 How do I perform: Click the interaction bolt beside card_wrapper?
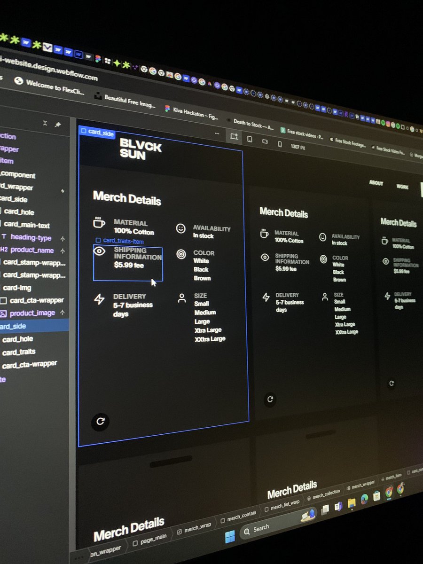click(x=63, y=191)
